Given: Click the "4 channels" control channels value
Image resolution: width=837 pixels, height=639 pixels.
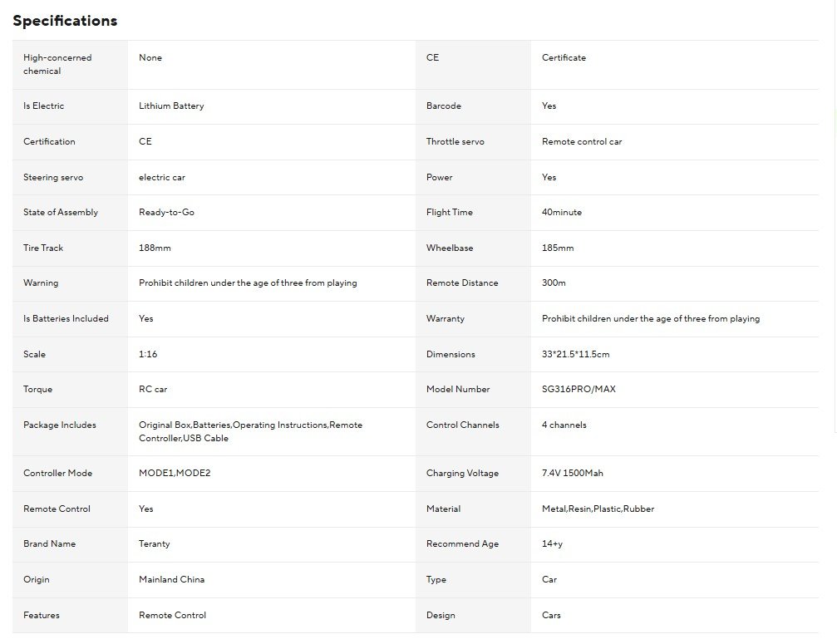Looking at the screenshot, I should coord(564,425).
